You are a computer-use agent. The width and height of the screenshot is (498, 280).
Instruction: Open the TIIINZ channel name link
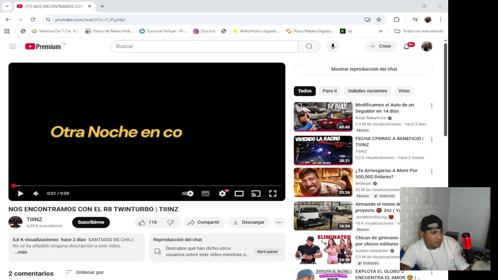[x=34, y=219]
